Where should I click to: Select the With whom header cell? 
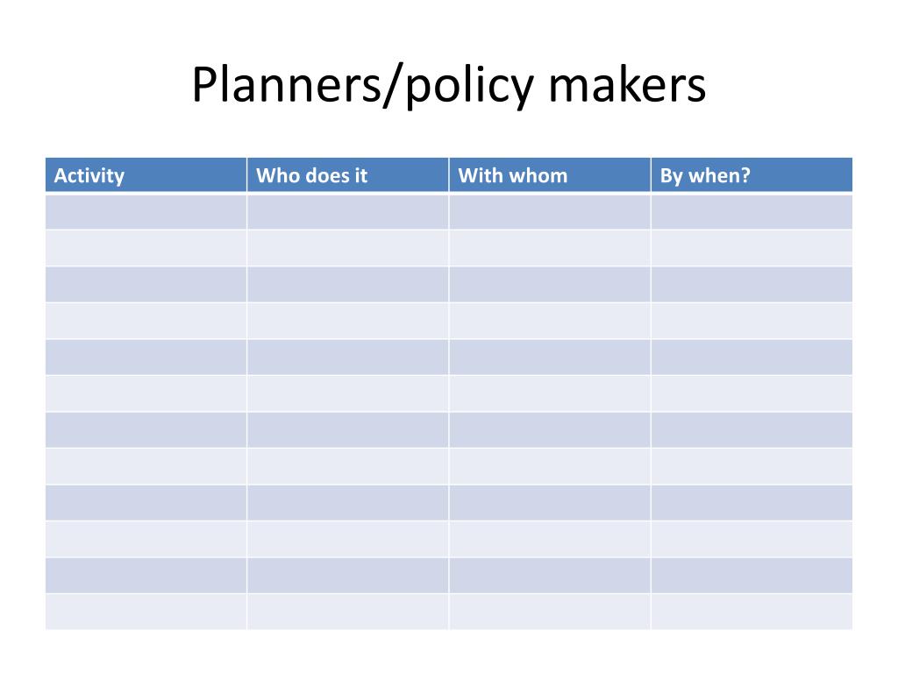tap(550, 174)
